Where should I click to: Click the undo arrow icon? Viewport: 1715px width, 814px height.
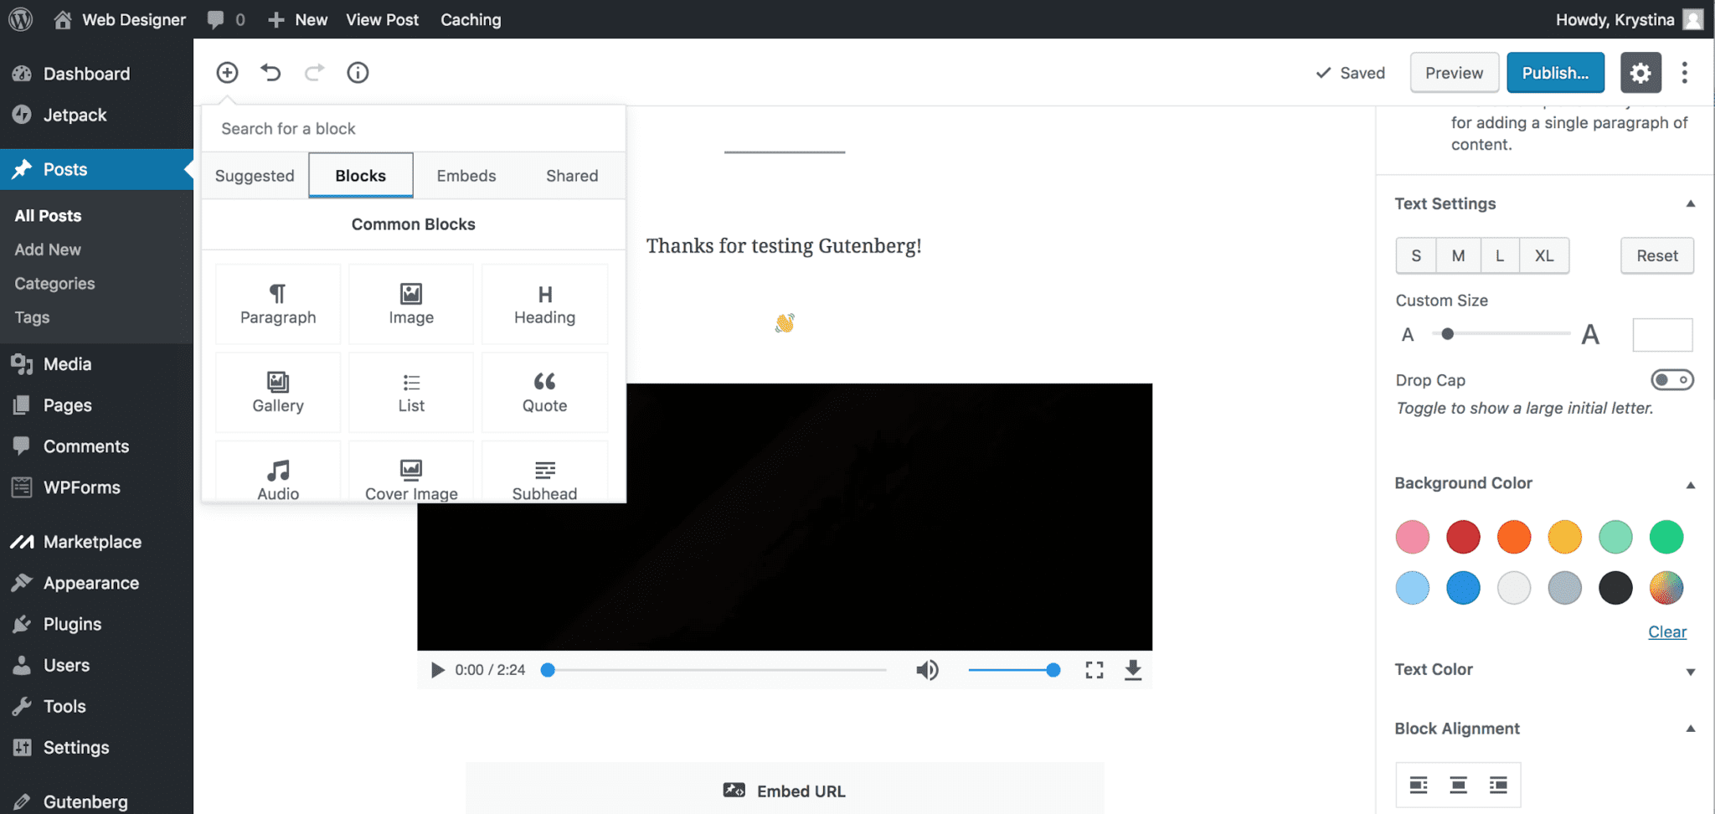(x=270, y=73)
